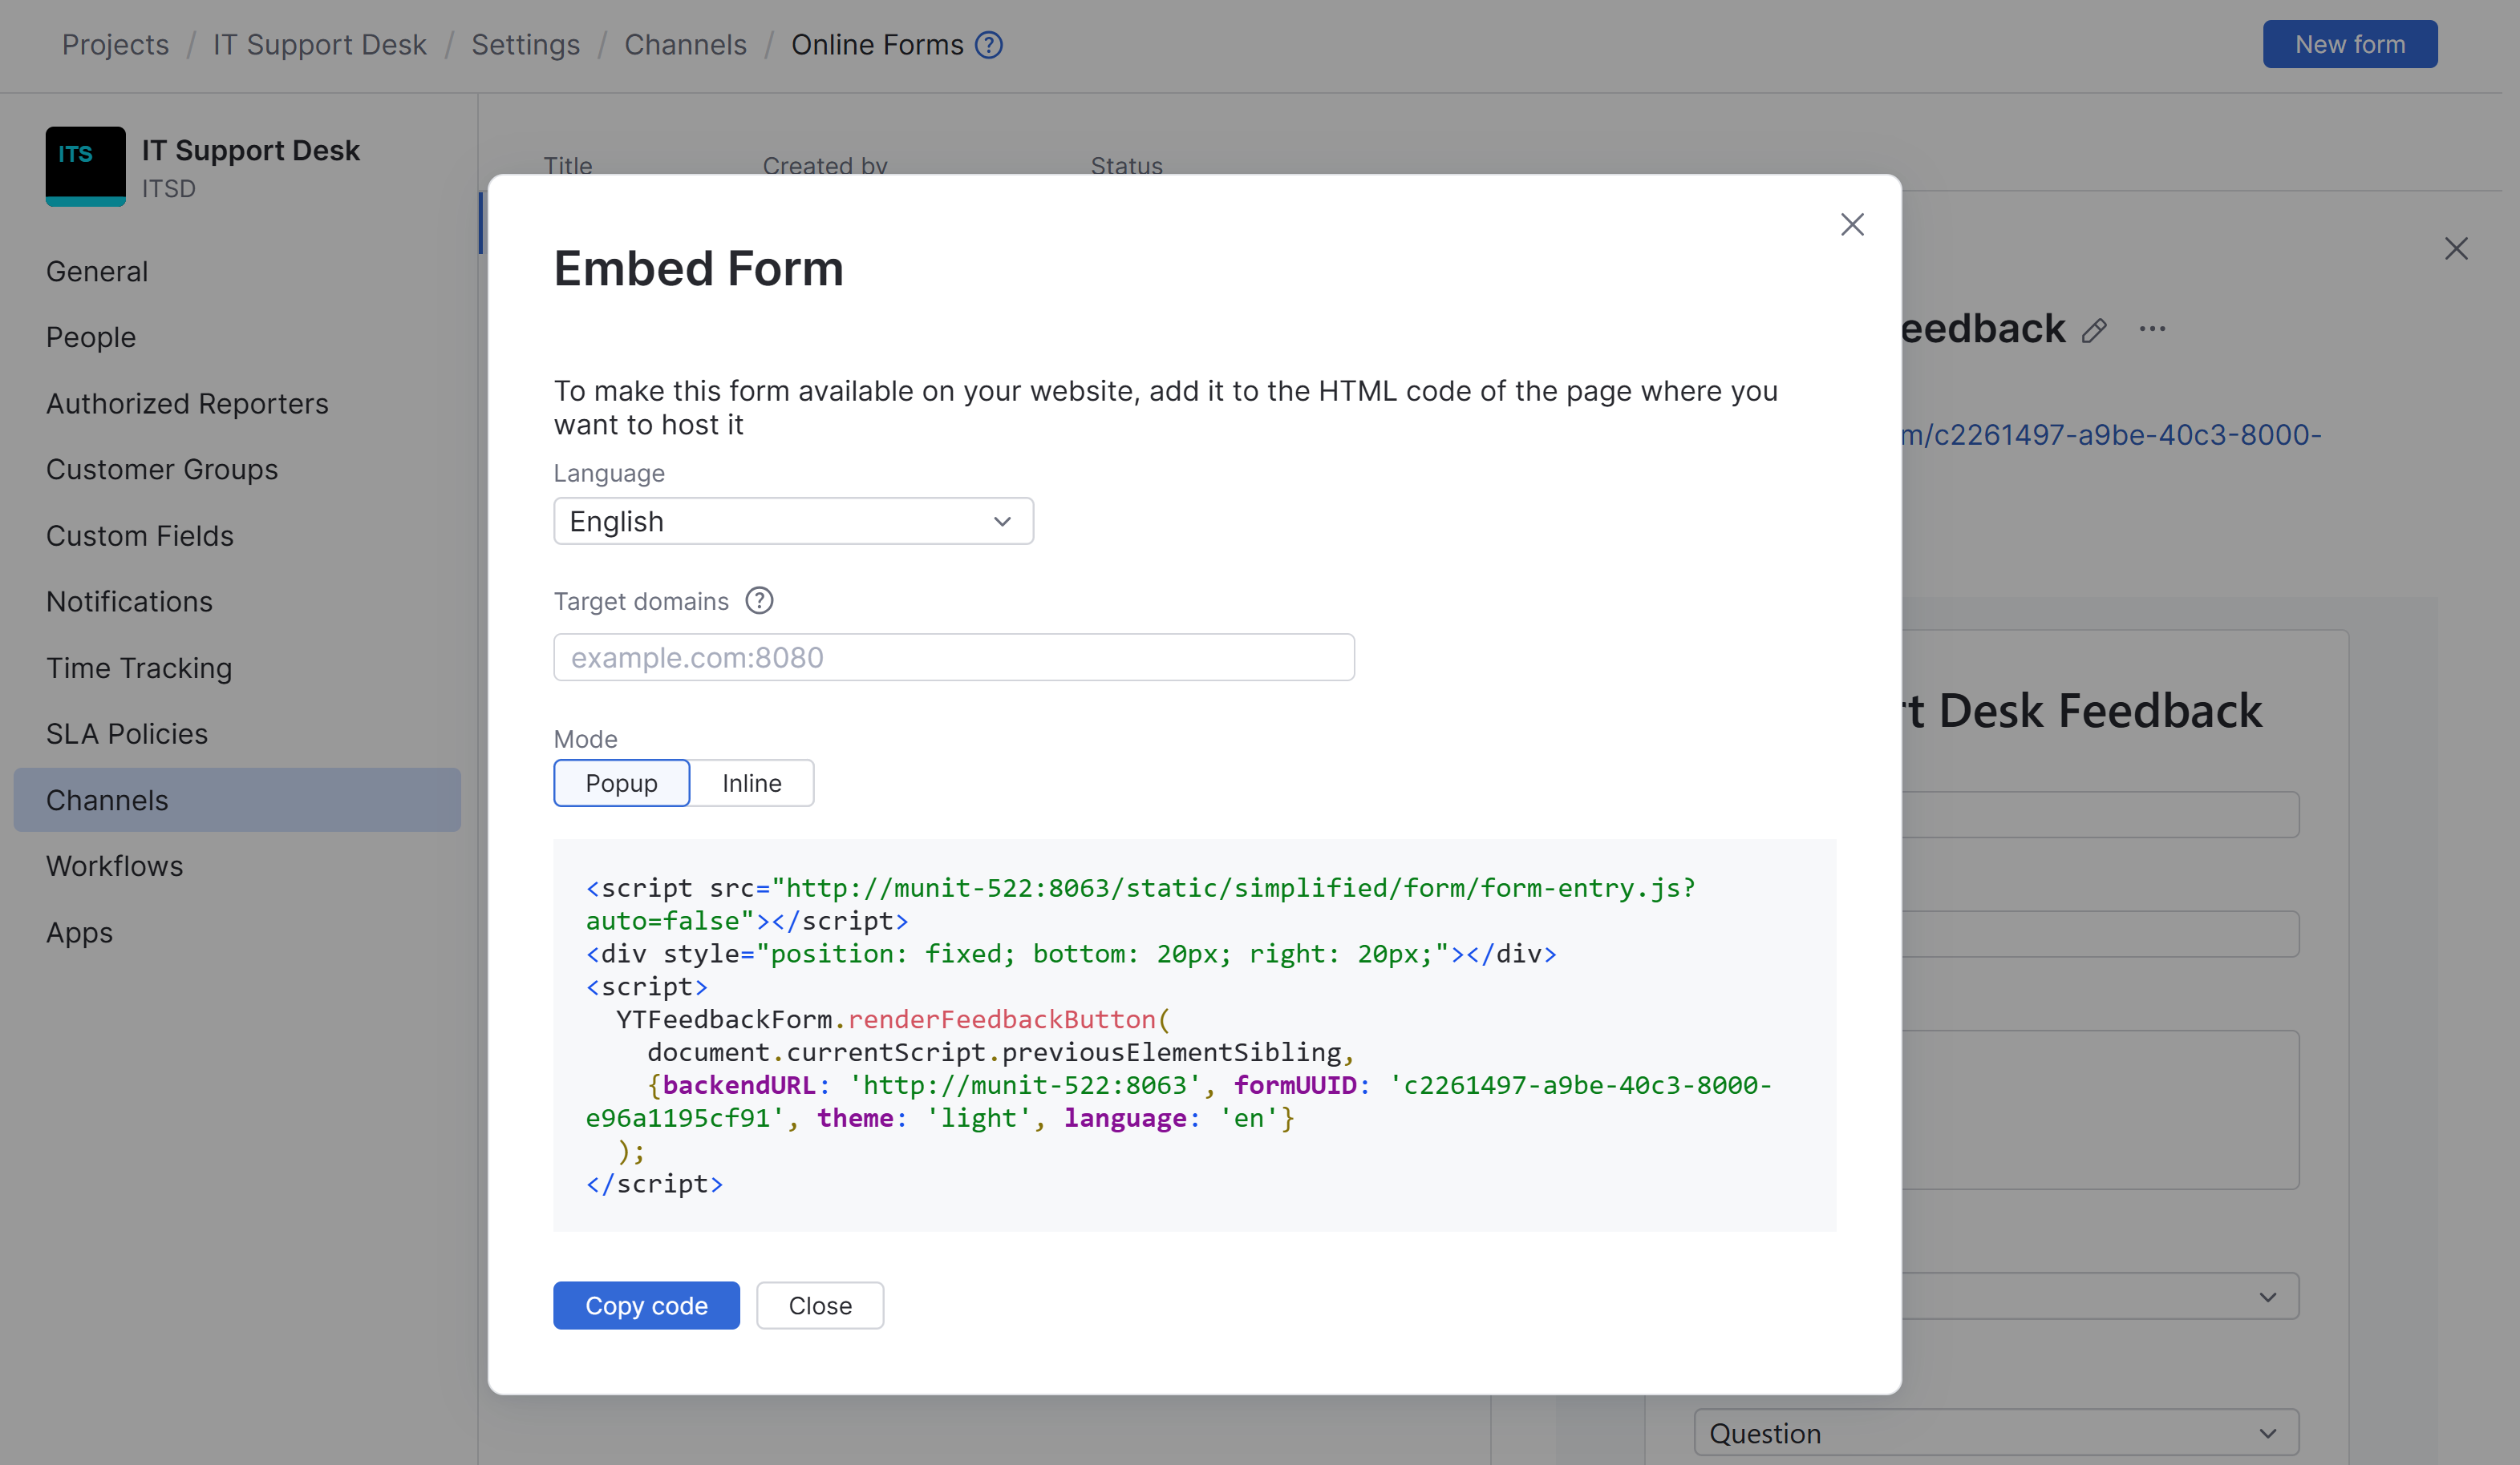The image size is (2520, 1465).
Task: Click inside the embed code snippet block
Action: (x=1195, y=1035)
